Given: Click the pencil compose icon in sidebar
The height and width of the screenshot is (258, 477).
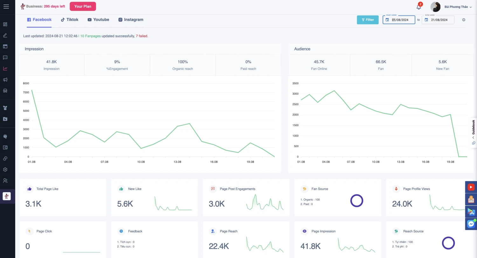Looking at the screenshot, I should pos(5,35).
